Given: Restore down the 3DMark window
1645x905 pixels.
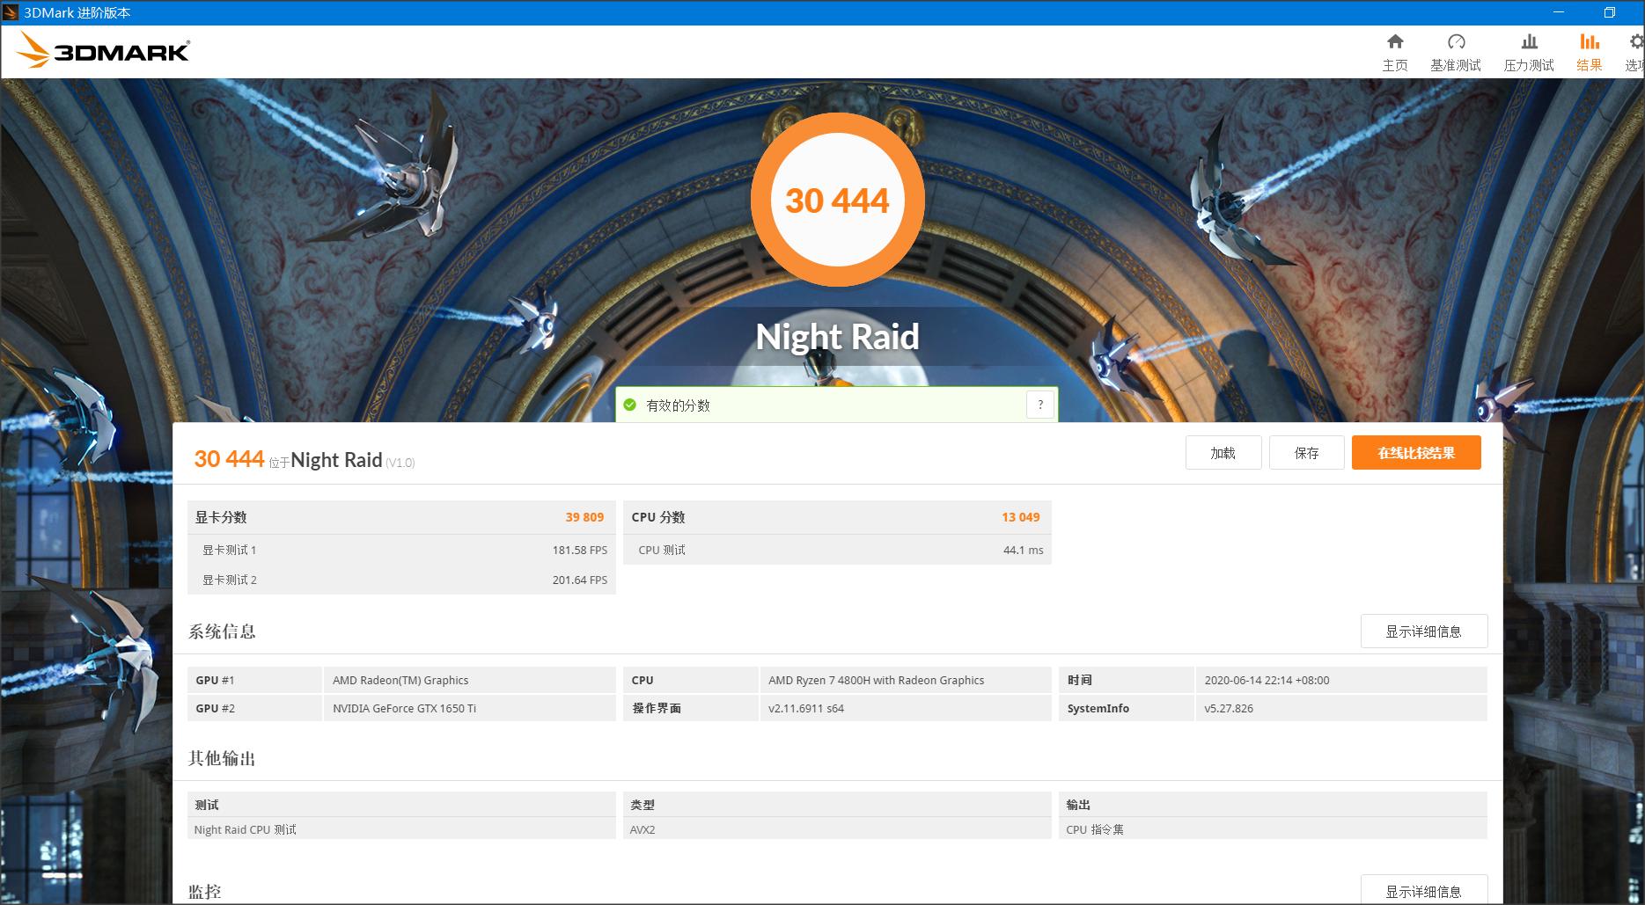Looking at the screenshot, I should click(1609, 12).
